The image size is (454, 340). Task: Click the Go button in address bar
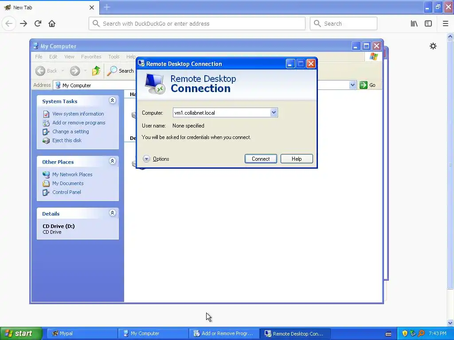[368, 85]
